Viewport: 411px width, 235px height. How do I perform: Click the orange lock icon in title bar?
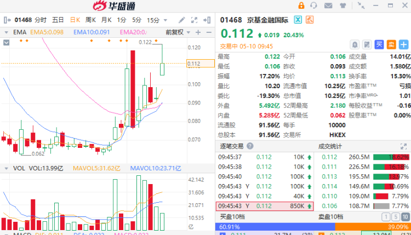301,5
